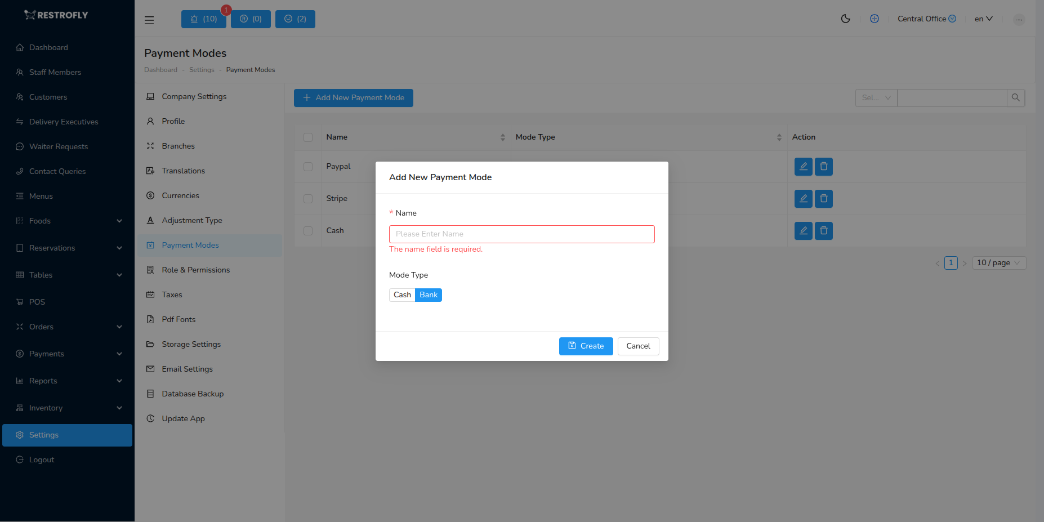Open the Central Office branch dropdown

(x=926, y=19)
